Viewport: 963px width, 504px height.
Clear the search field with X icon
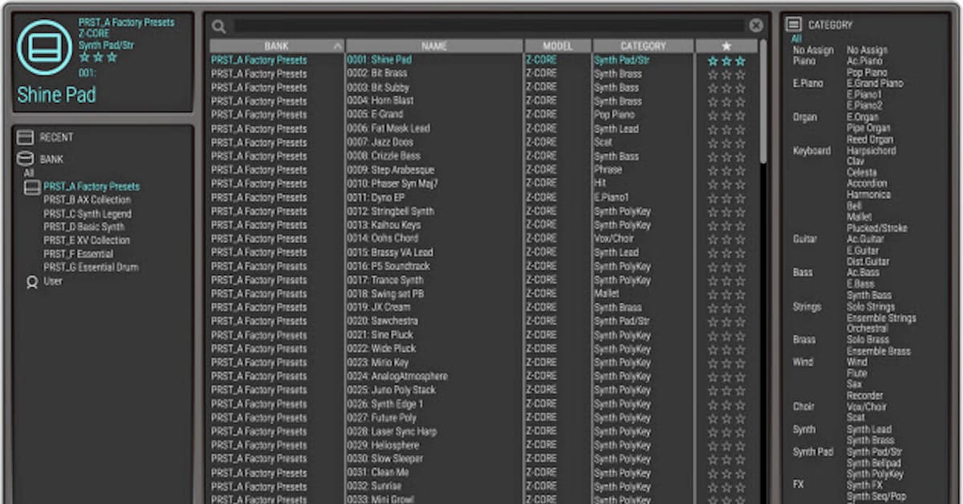pyautogui.click(x=756, y=26)
